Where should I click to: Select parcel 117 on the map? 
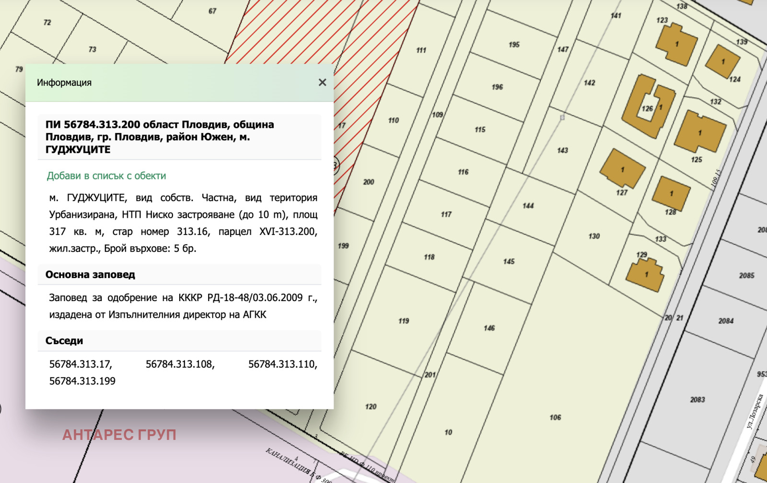pos(446,214)
